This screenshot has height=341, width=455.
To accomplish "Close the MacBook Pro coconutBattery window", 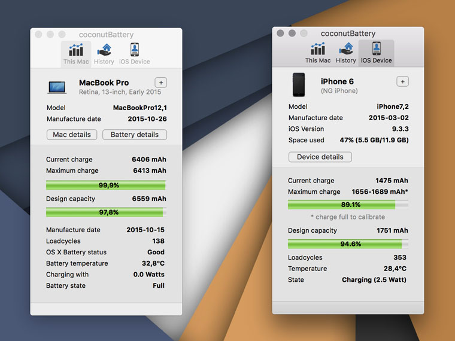I will [38, 35].
